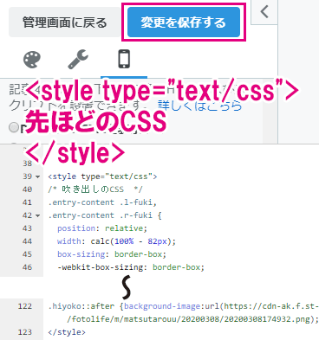Return via 管理画面に戻る button
The image size is (319, 340).
tap(65, 22)
